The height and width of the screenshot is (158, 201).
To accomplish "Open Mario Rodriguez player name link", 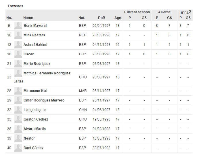I will (37, 64).
